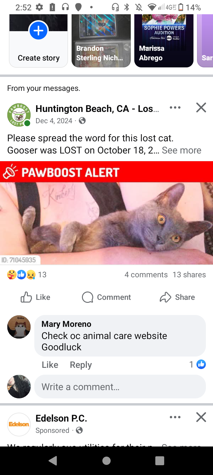Focus the Write a comment field
This screenshot has height=475, width=213.
(120, 387)
